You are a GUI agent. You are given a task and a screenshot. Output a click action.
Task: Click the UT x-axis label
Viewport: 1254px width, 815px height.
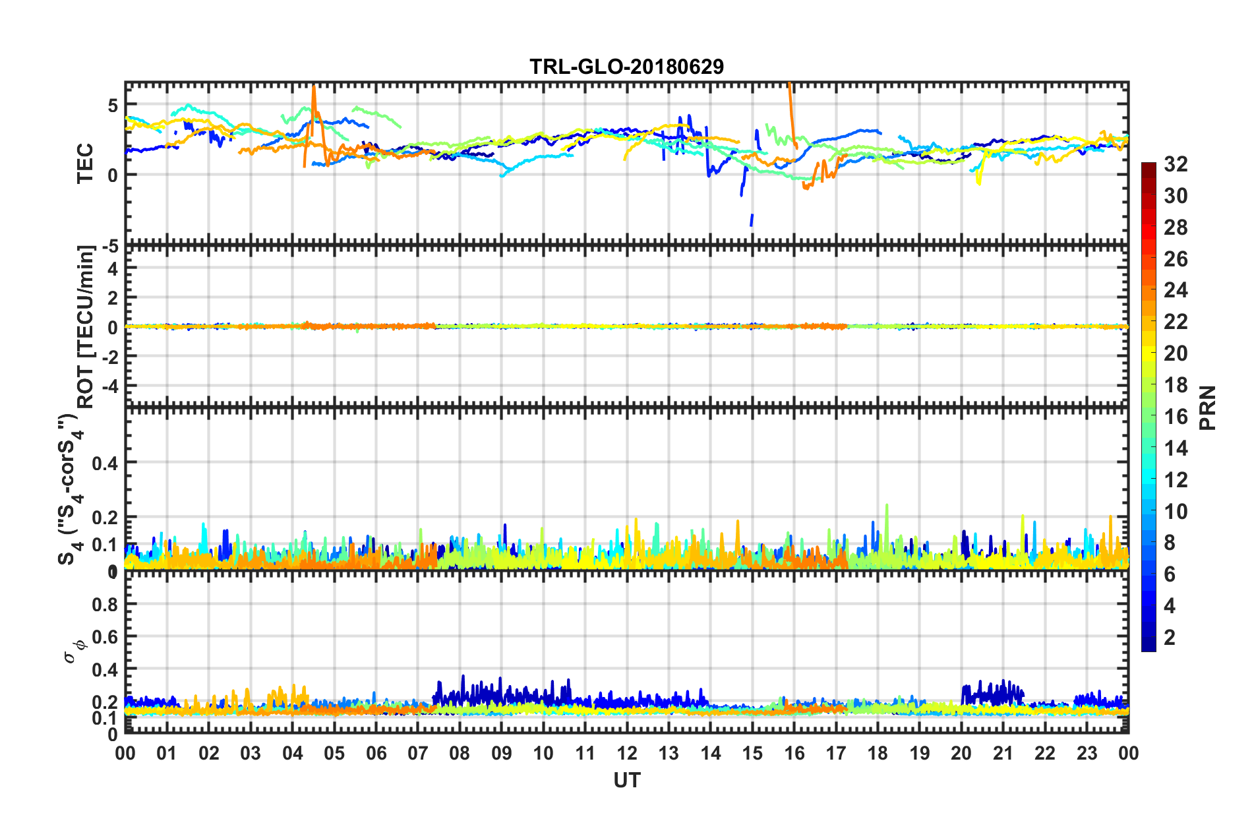626,781
